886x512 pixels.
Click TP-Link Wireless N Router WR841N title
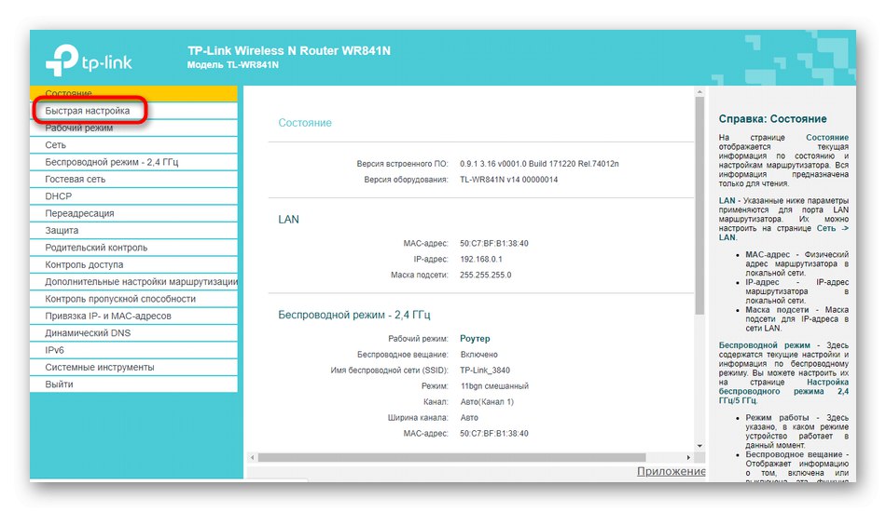289,51
